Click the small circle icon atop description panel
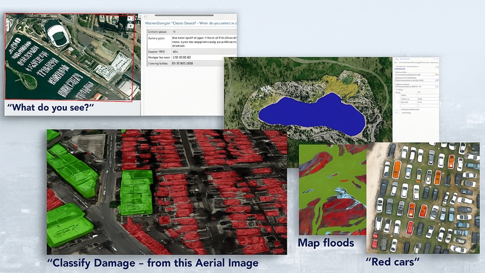Screen dimensions: 485x273 pyautogui.click(x=146, y=17)
